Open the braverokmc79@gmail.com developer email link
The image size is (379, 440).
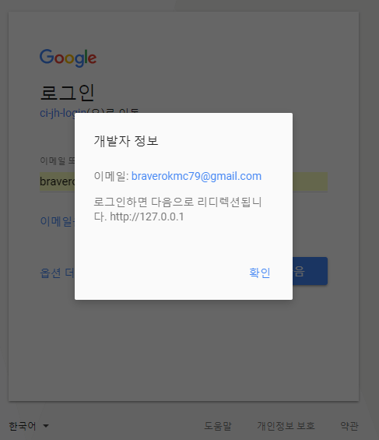(x=196, y=176)
